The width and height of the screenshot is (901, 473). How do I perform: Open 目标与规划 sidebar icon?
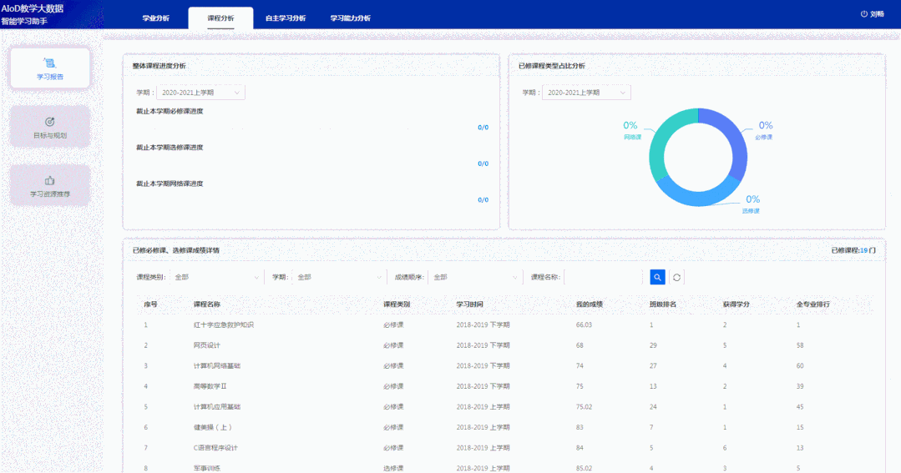tap(49, 122)
